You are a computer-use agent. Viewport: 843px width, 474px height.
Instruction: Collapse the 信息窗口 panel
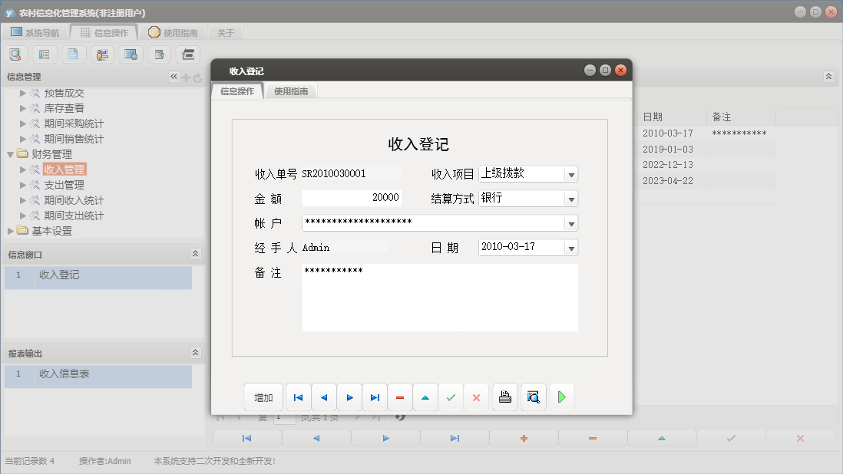point(196,253)
